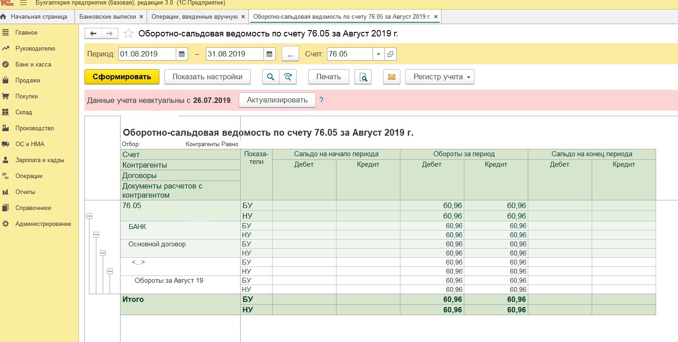The image size is (678, 342).
Task: Collapse the 76.05 account tree group
Action: pos(89,217)
